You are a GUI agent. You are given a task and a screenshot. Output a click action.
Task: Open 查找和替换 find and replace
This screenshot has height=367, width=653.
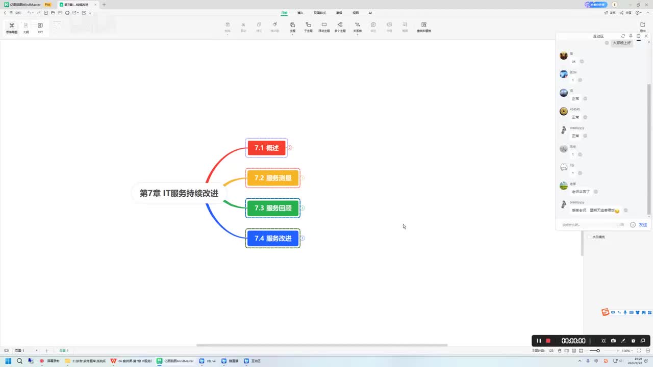(424, 27)
